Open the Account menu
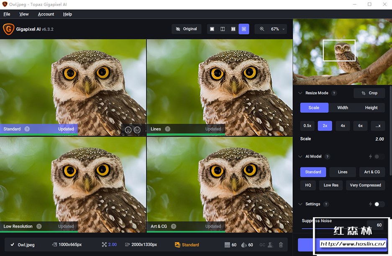Screen dimensions: 392x256 click(x=46, y=14)
